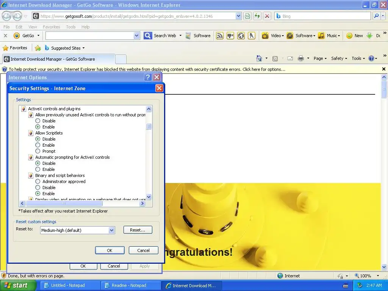
Task: Click the Reset... button
Action: 138,230
